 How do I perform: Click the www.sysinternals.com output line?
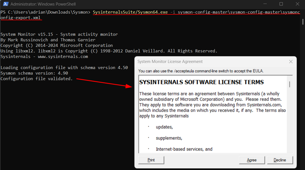tap(44, 57)
